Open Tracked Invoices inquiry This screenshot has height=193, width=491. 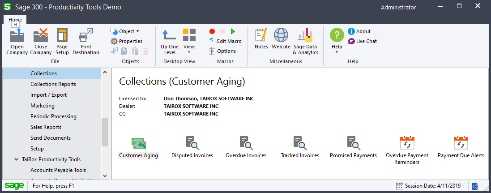click(300, 147)
